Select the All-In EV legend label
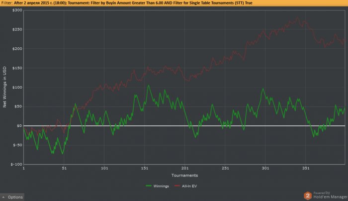 189,186
